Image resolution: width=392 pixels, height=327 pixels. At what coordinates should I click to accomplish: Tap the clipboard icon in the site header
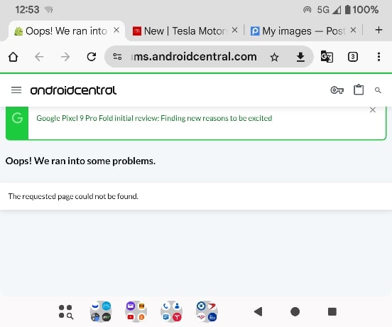359,90
